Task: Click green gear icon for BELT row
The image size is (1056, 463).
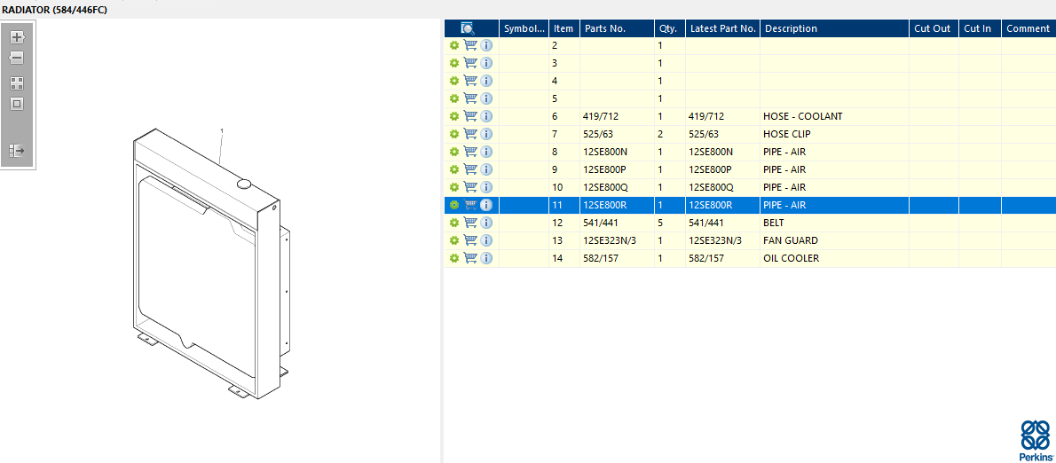Action: coord(454,223)
